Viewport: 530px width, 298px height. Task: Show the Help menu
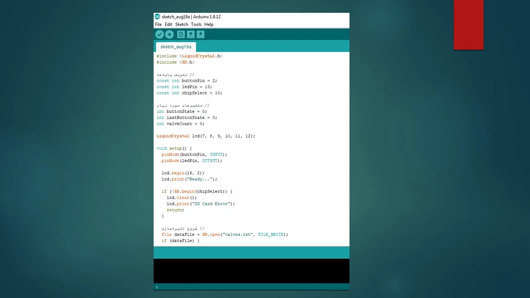[209, 24]
